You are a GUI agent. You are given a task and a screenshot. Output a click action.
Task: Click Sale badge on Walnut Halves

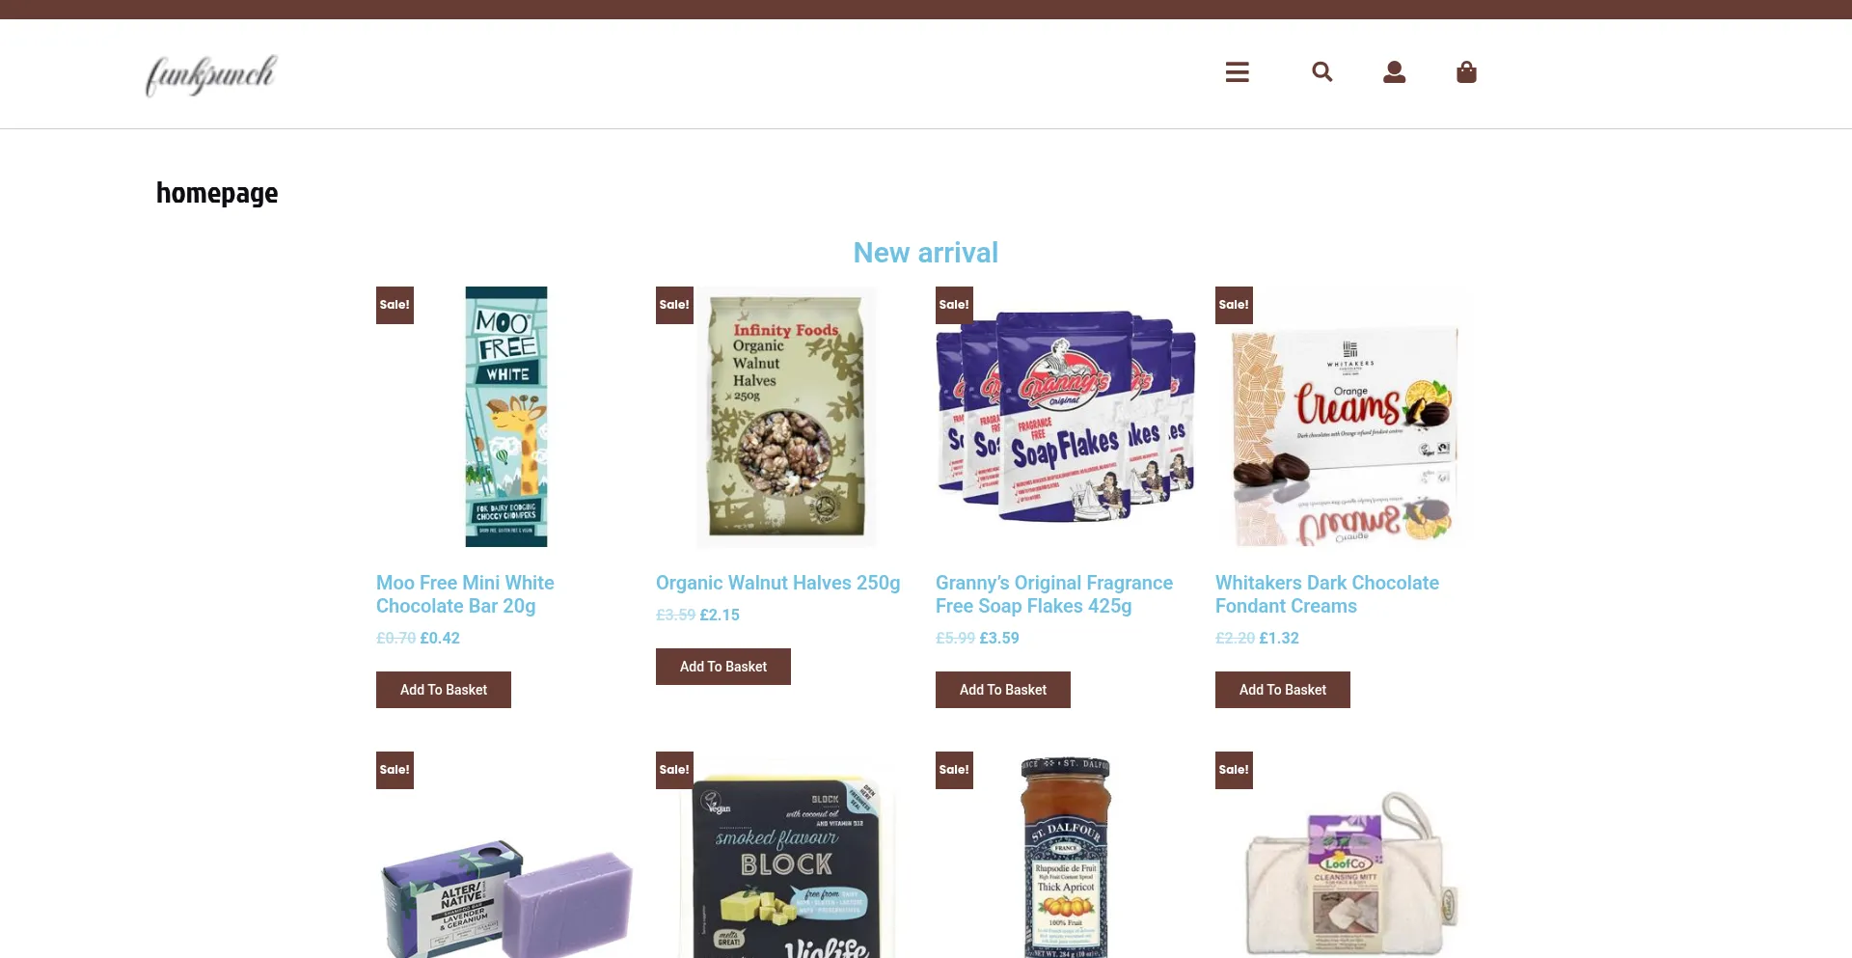pyautogui.click(x=674, y=305)
